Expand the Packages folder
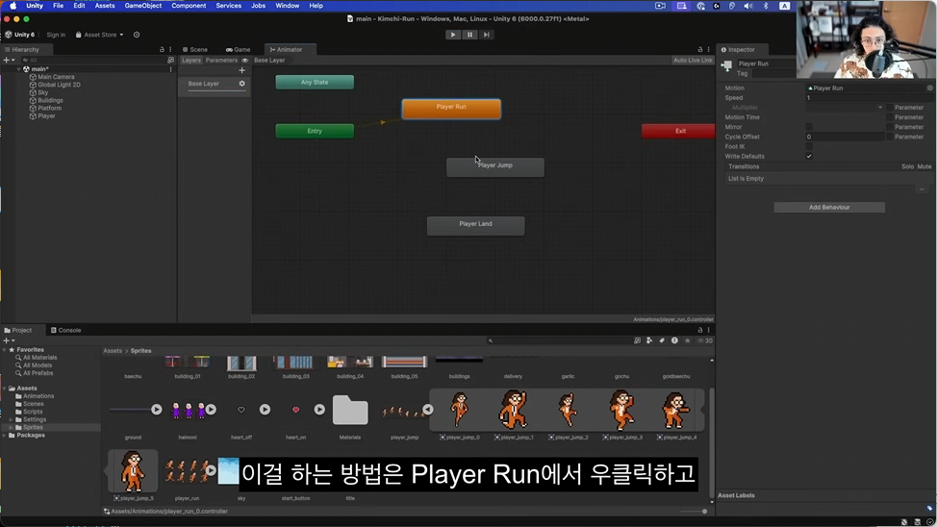Screen dimensions: 937x527 [x=5, y=436]
